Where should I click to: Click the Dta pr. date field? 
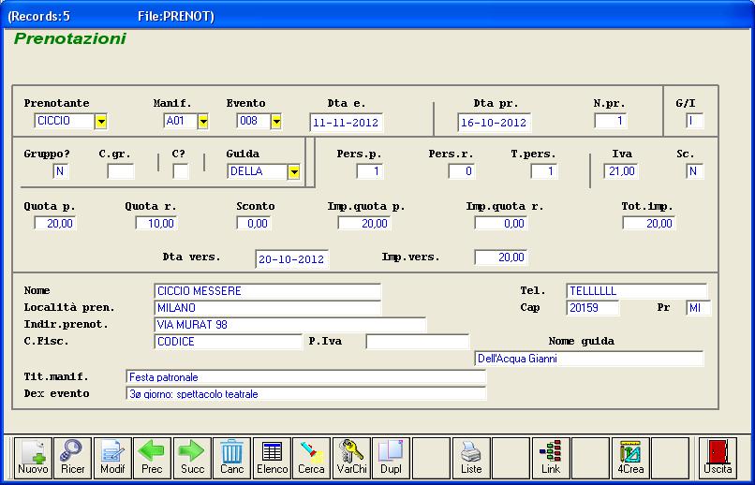494,123
